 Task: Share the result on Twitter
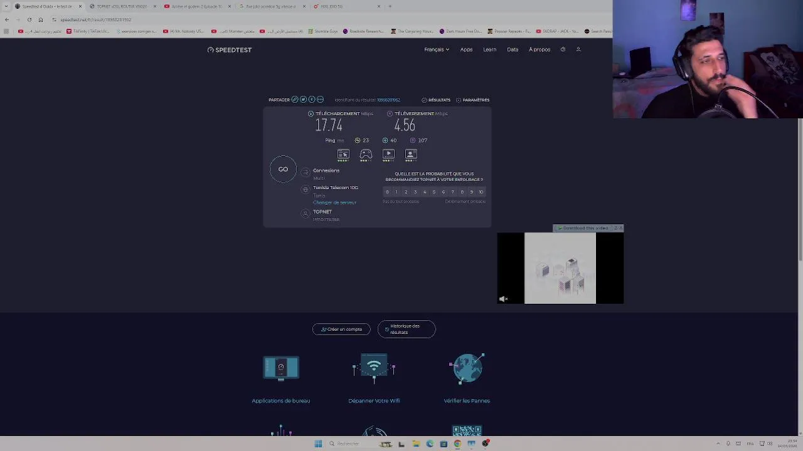[303, 100]
